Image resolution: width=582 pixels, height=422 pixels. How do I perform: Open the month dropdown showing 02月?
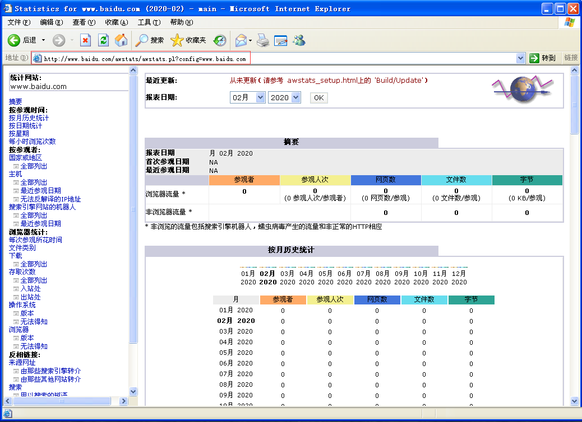tap(247, 97)
